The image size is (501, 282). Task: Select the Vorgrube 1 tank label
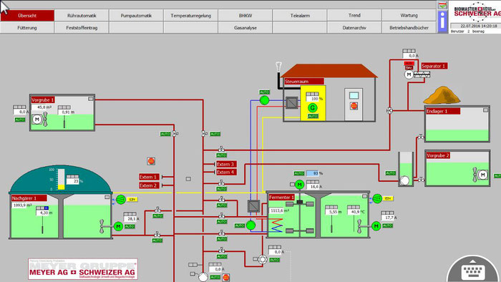coord(43,100)
